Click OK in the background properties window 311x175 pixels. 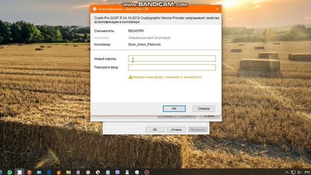coord(155,130)
